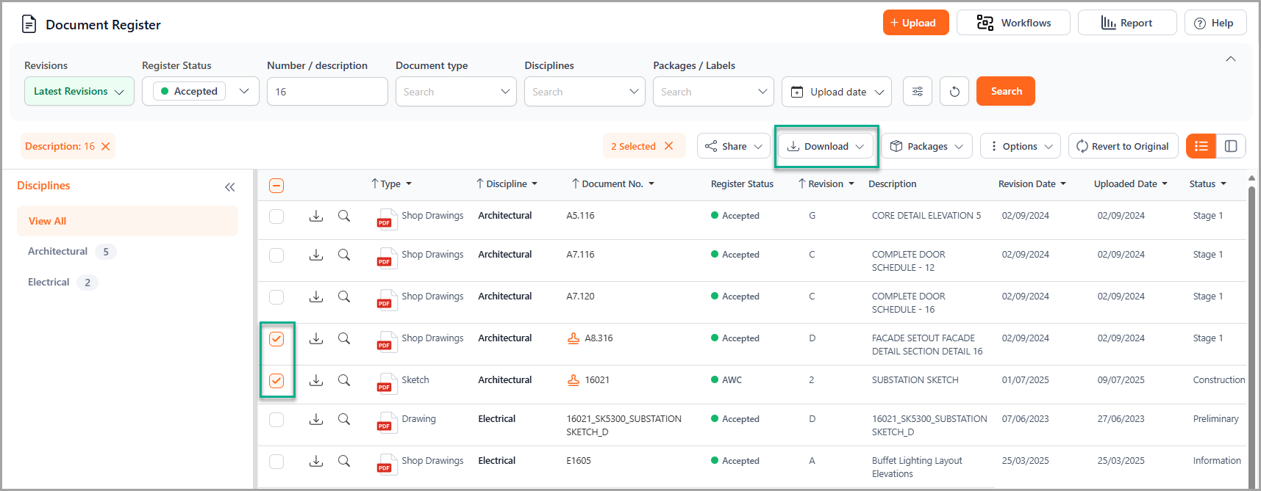Click the Upload button
Screen dimensions: 1261x491
(x=915, y=23)
